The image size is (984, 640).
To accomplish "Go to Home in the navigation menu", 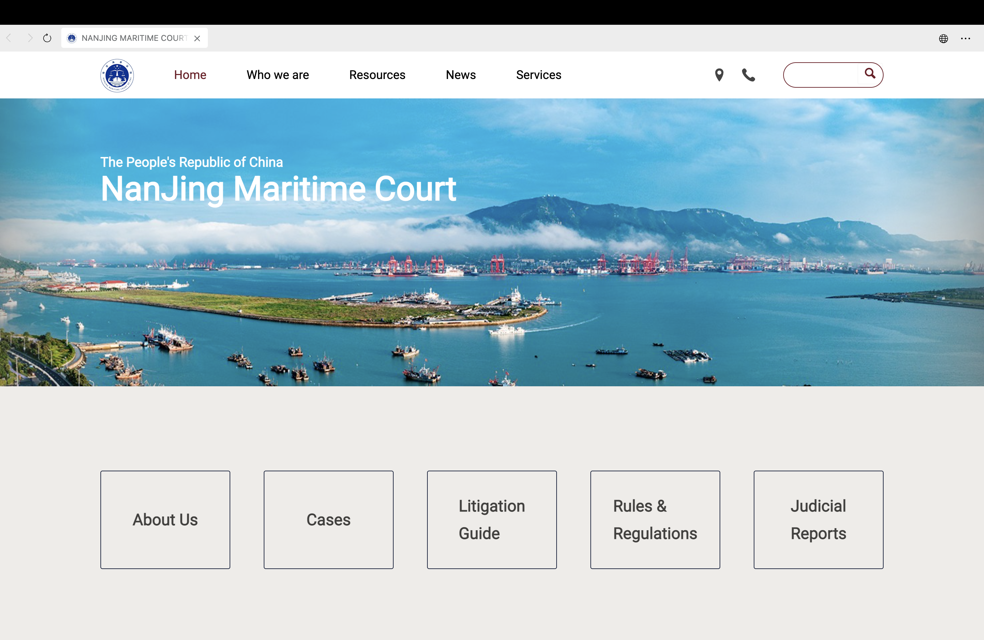I will pyautogui.click(x=190, y=75).
